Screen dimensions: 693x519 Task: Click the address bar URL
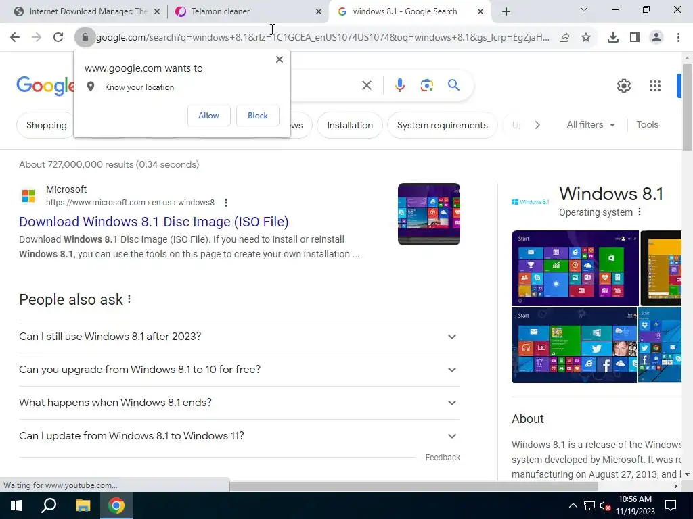[x=323, y=38]
